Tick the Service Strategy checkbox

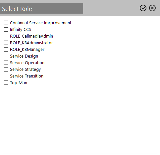6,70
